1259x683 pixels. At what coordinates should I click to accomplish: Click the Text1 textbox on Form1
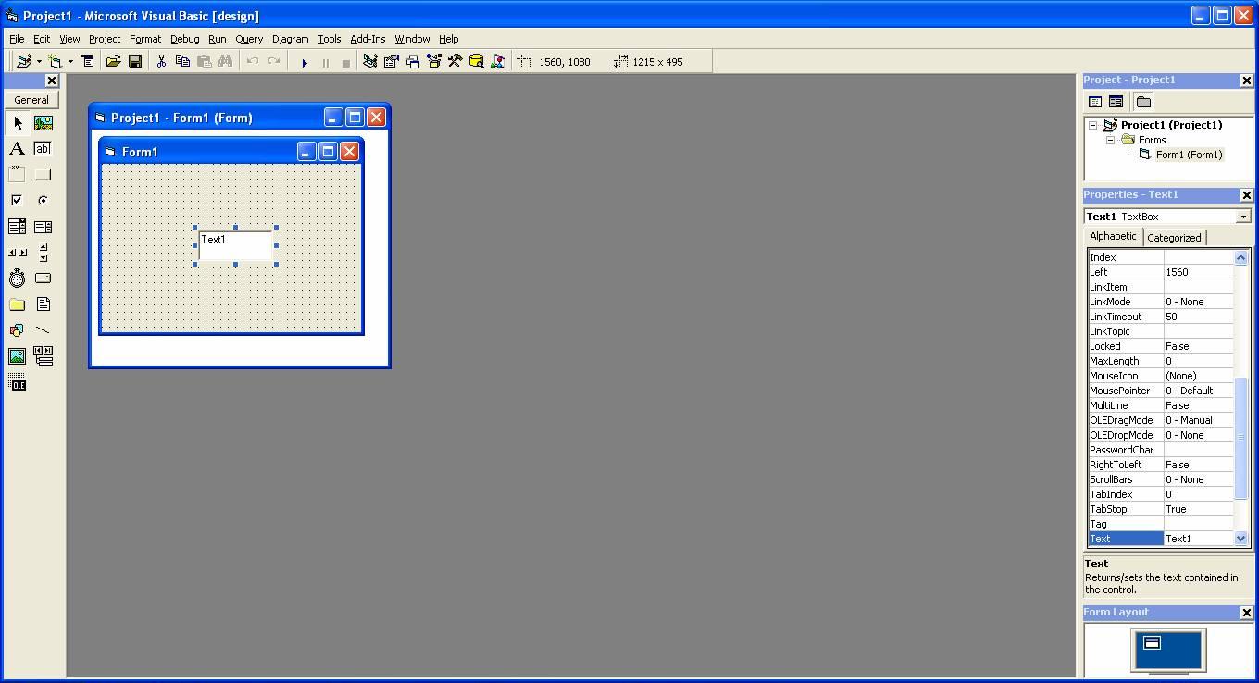tap(235, 245)
